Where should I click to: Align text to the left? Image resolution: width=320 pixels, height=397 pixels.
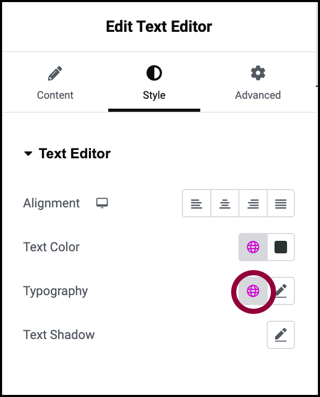click(197, 203)
